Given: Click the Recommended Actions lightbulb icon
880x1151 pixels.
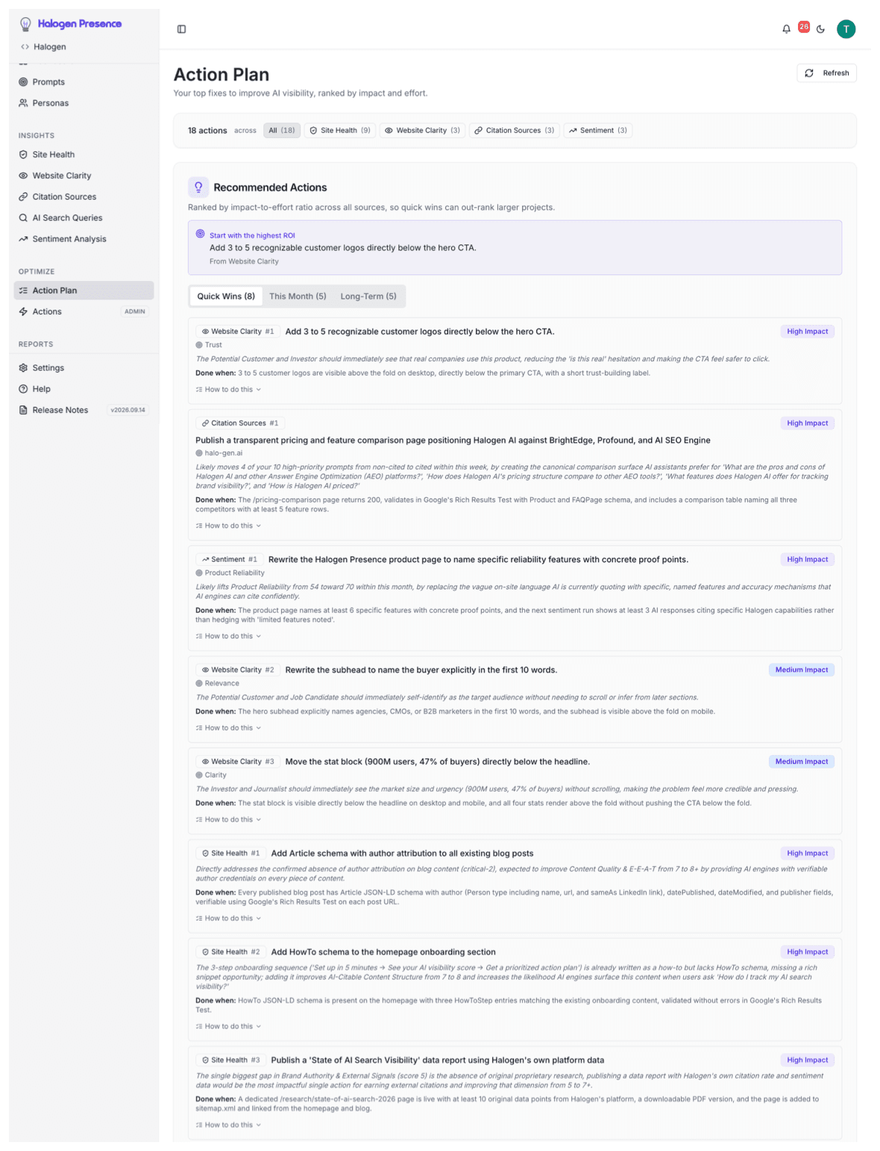Looking at the screenshot, I should [198, 187].
